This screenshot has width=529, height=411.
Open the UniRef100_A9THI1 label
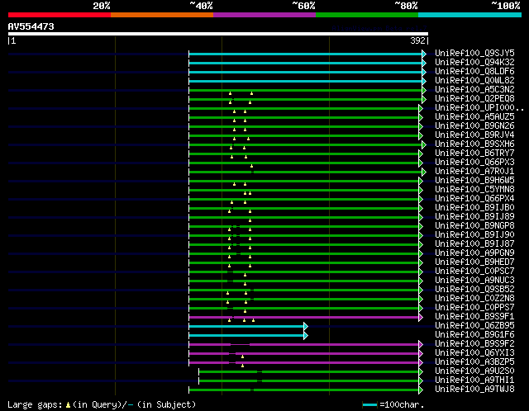click(474, 380)
